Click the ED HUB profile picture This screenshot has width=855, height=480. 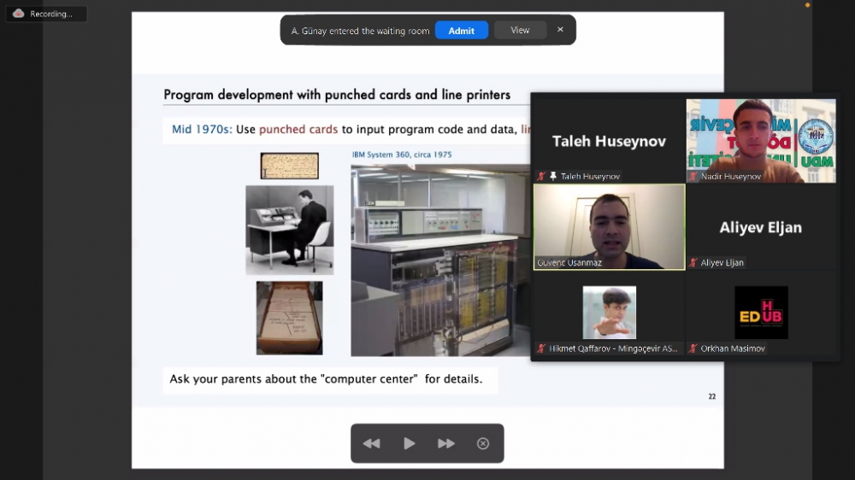[x=761, y=312]
